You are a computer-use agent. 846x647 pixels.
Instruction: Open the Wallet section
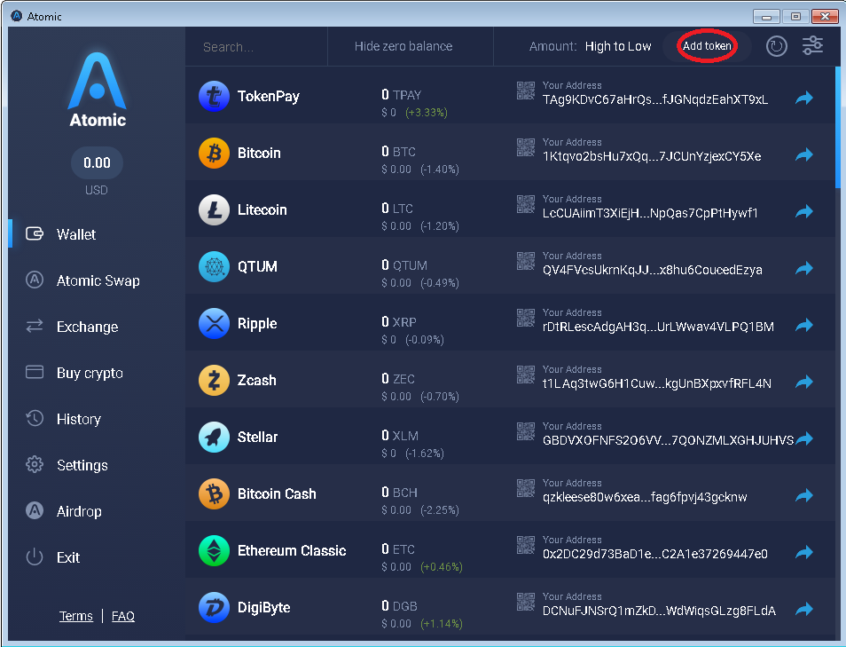coord(76,234)
